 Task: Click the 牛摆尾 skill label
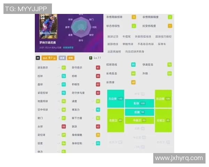(x=126, y=37)
